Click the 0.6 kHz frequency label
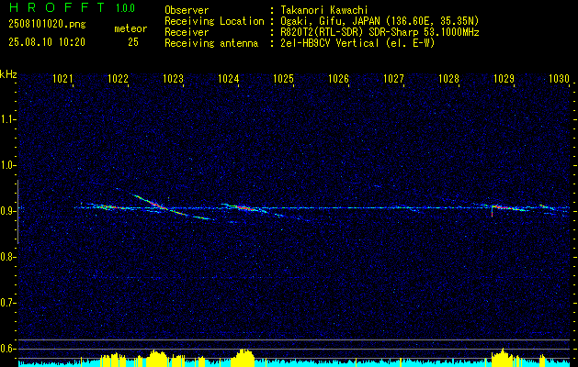578x367 pixels. (7, 349)
